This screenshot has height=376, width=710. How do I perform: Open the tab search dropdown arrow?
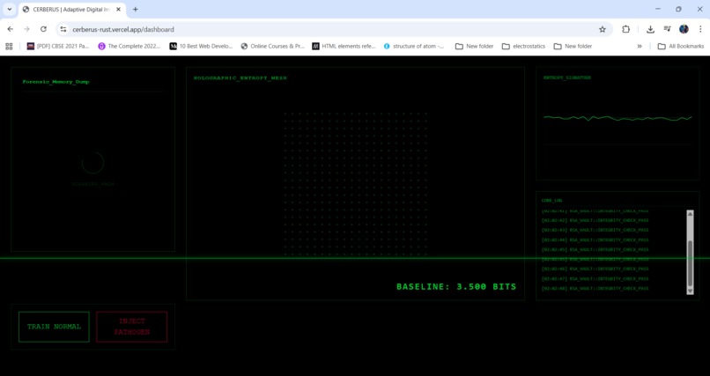[x=9, y=9]
